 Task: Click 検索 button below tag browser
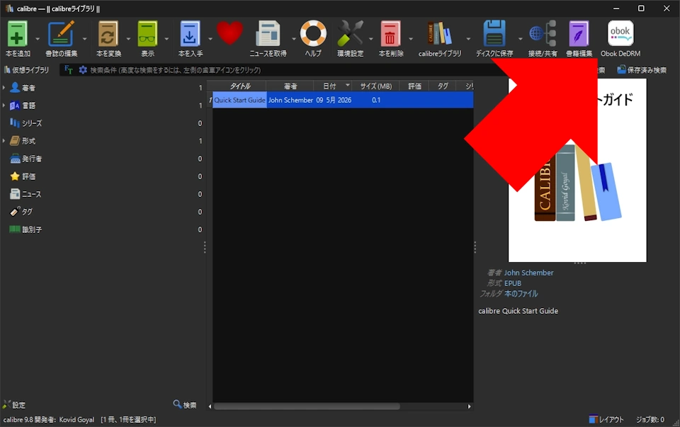coord(185,405)
